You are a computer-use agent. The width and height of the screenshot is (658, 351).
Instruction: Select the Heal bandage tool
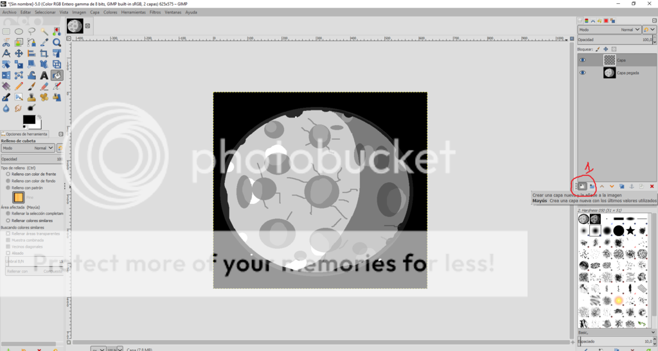coord(44,97)
